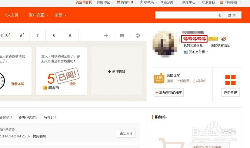
Task: Click the Weibo icon
Action: point(224,39)
